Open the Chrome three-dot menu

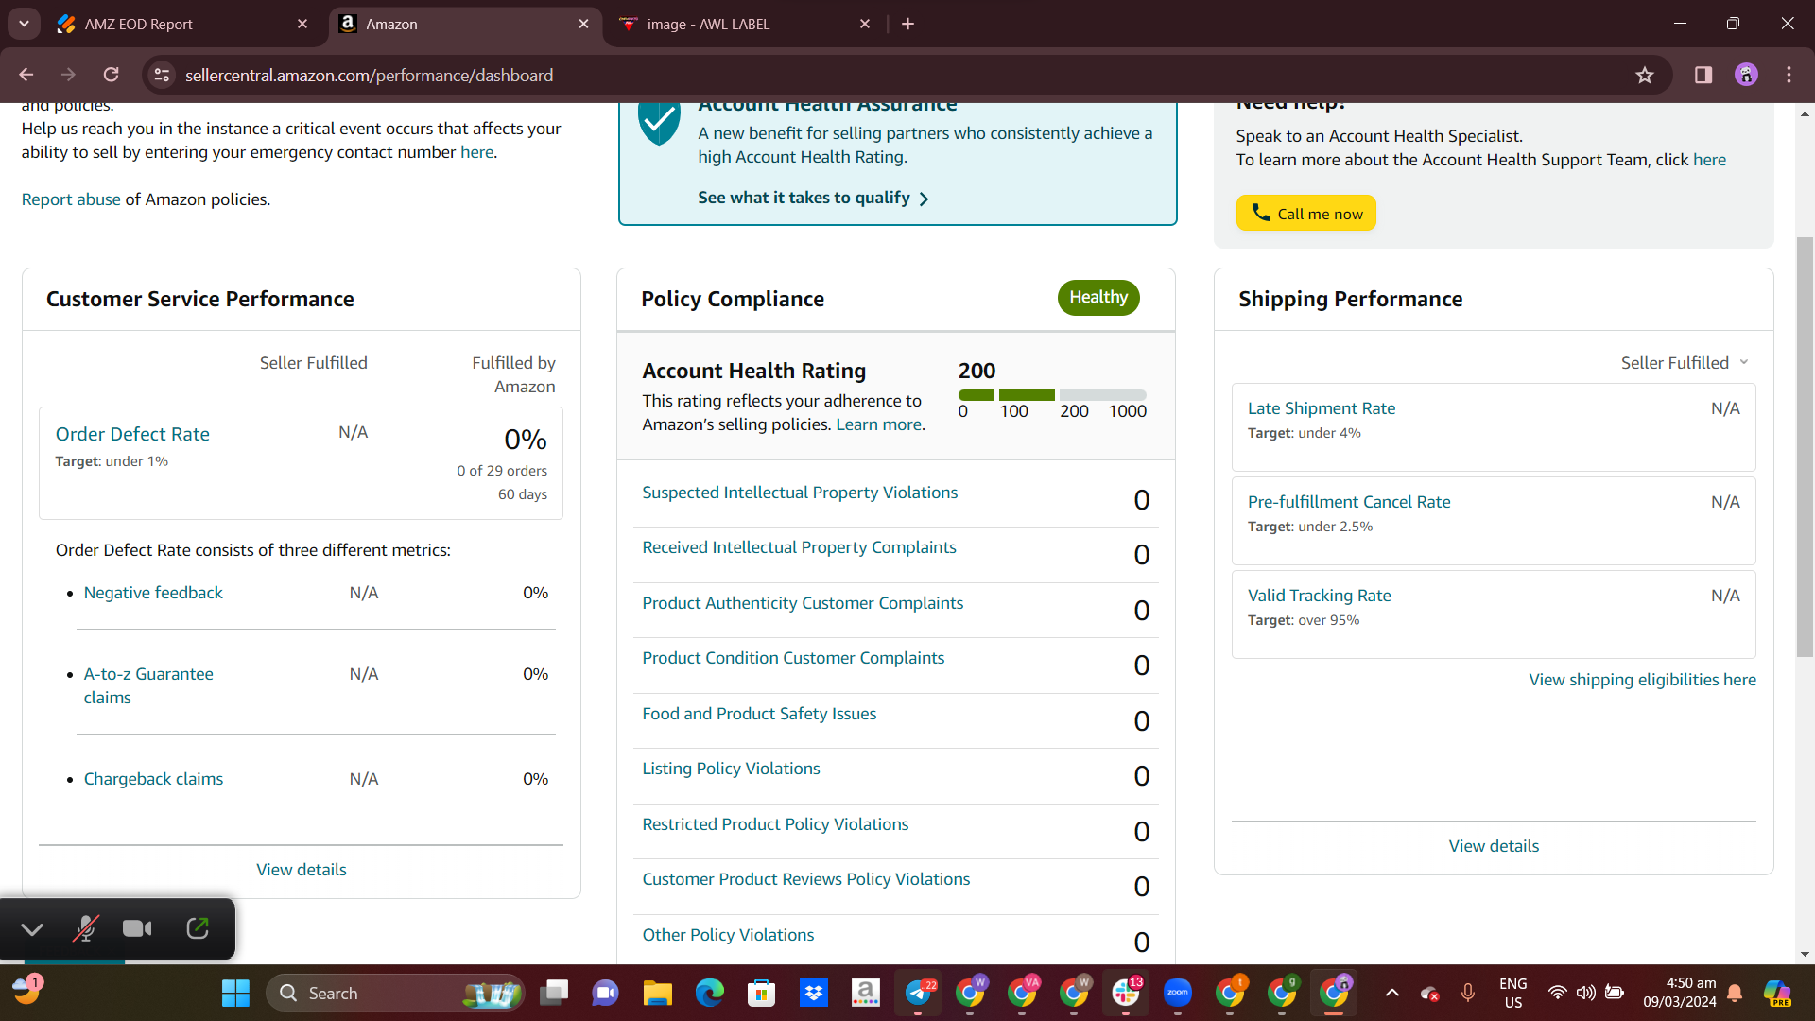pyautogui.click(x=1789, y=75)
